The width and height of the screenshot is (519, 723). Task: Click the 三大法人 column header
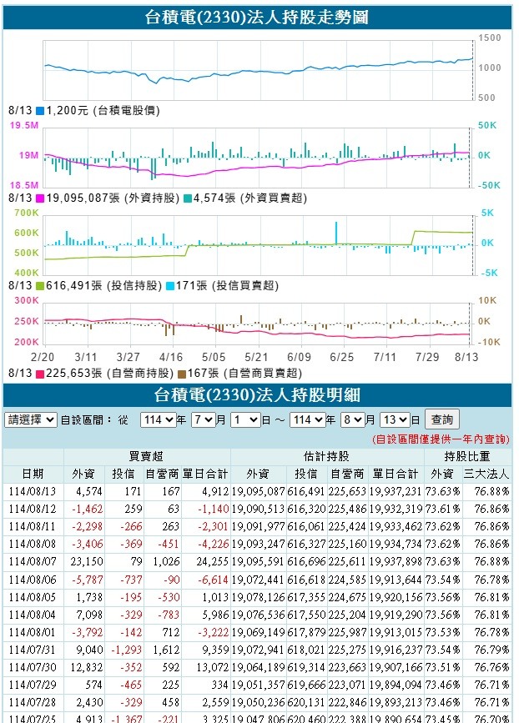486,474
